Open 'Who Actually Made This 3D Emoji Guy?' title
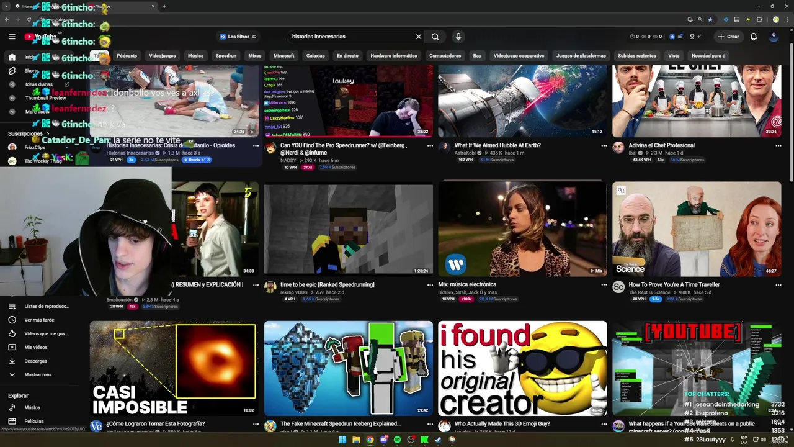794x447 pixels. point(502,423)
